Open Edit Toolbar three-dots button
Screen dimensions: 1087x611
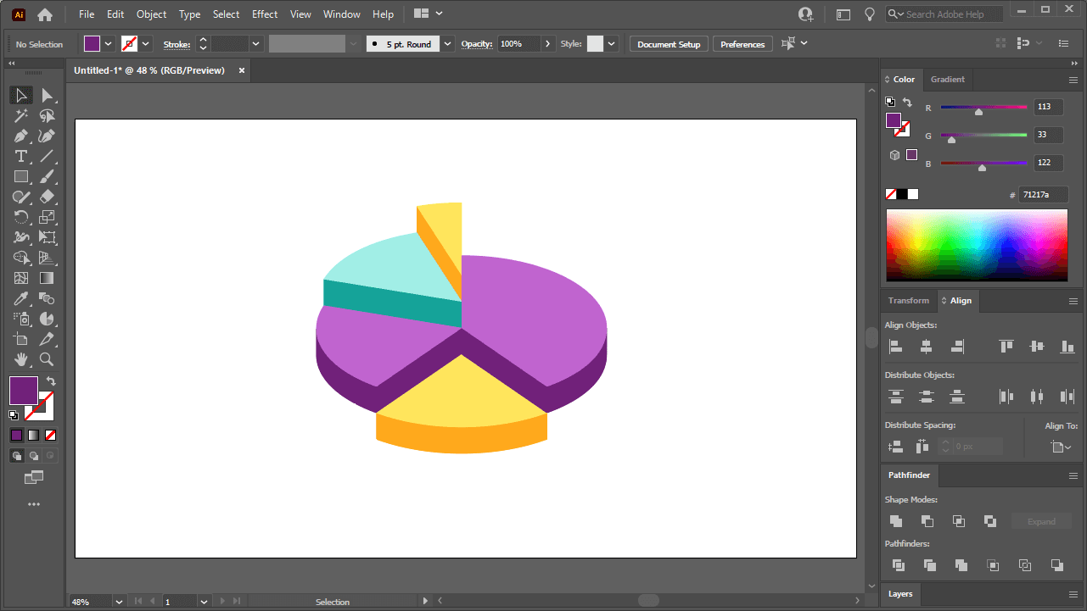pyautogui.click(x=34, y=504)
